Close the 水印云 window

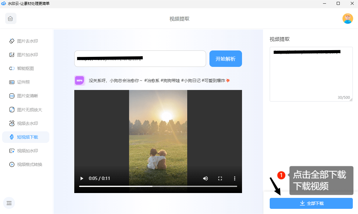[x=352, y=3]
